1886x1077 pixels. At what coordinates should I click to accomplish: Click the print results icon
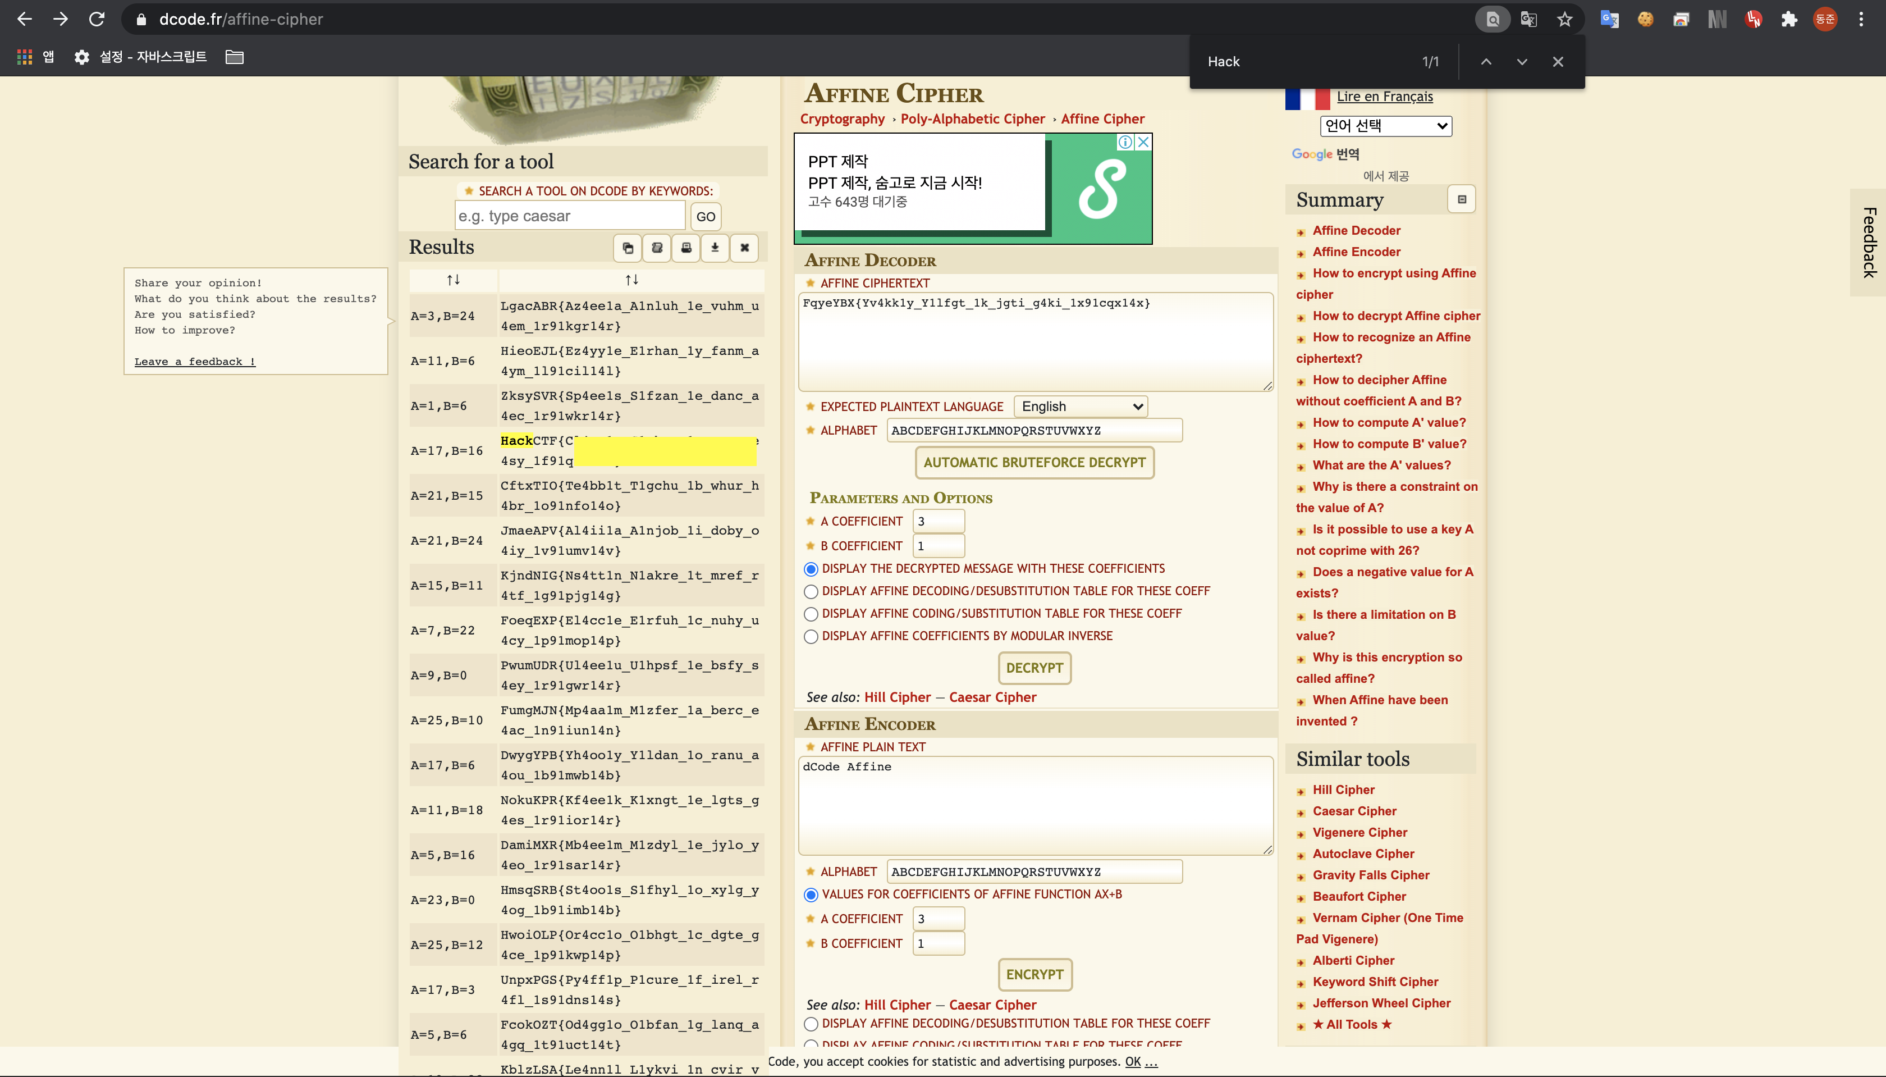click(686, 248)
